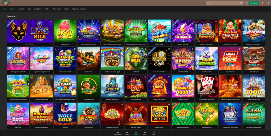Open Stellar Jewels Rewards Power Combo tile
This screenshot has height=136, width=271.
[136, 33]
